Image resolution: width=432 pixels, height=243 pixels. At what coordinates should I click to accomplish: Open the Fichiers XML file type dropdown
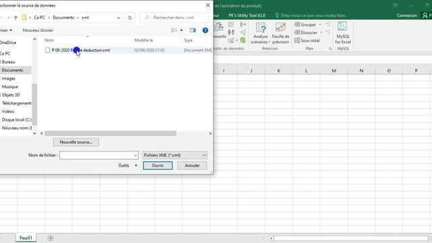pos(175,155)
